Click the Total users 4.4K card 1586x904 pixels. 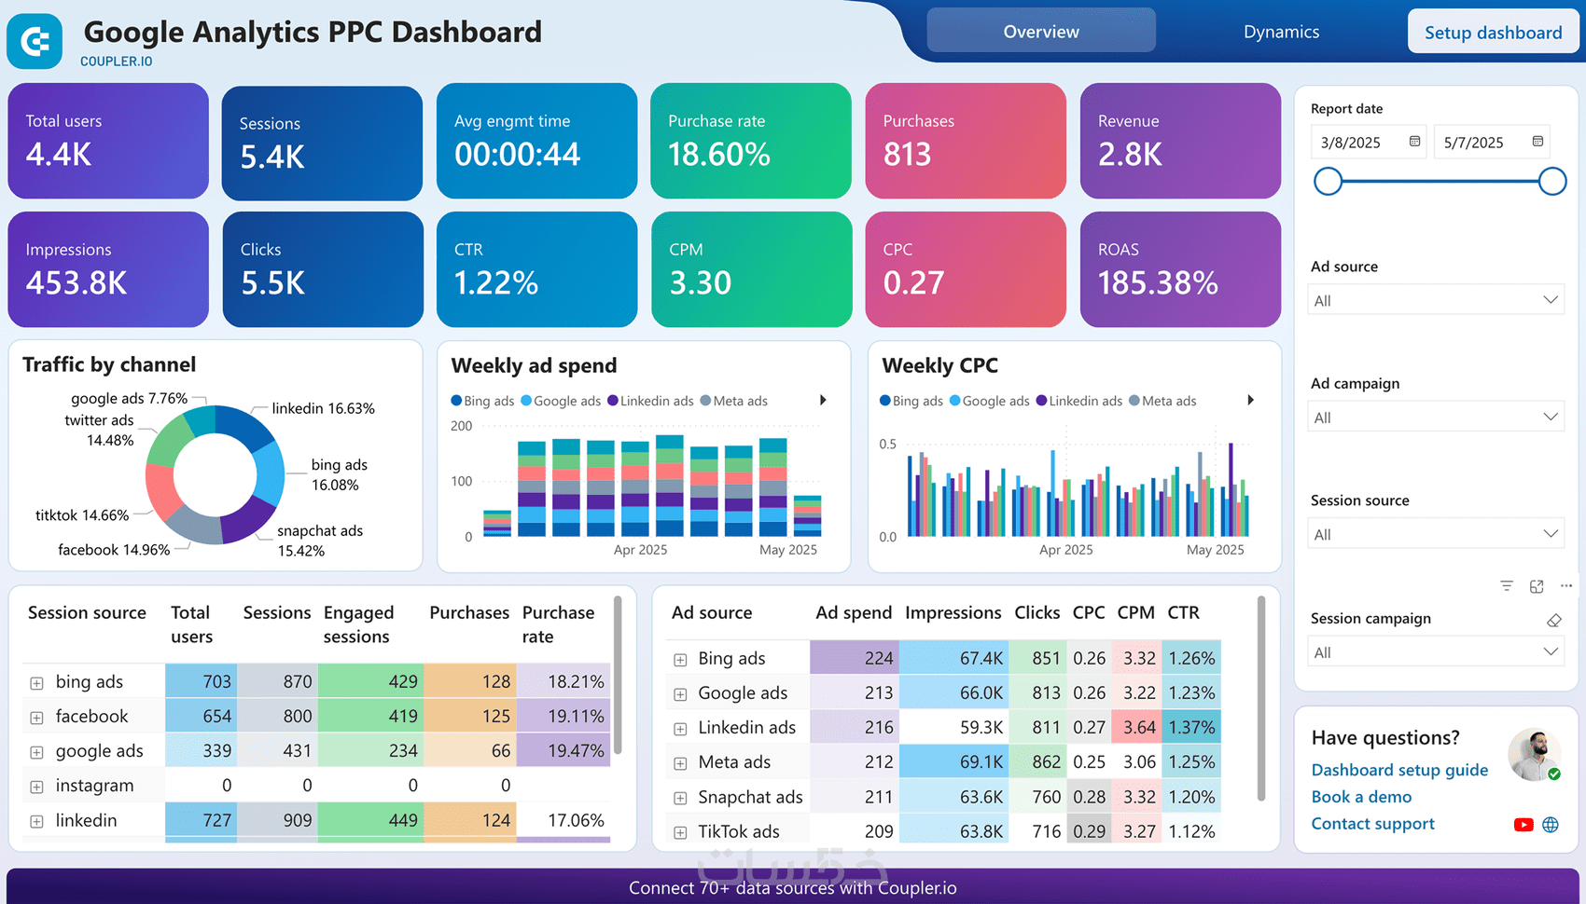click(x=108, y=141)
